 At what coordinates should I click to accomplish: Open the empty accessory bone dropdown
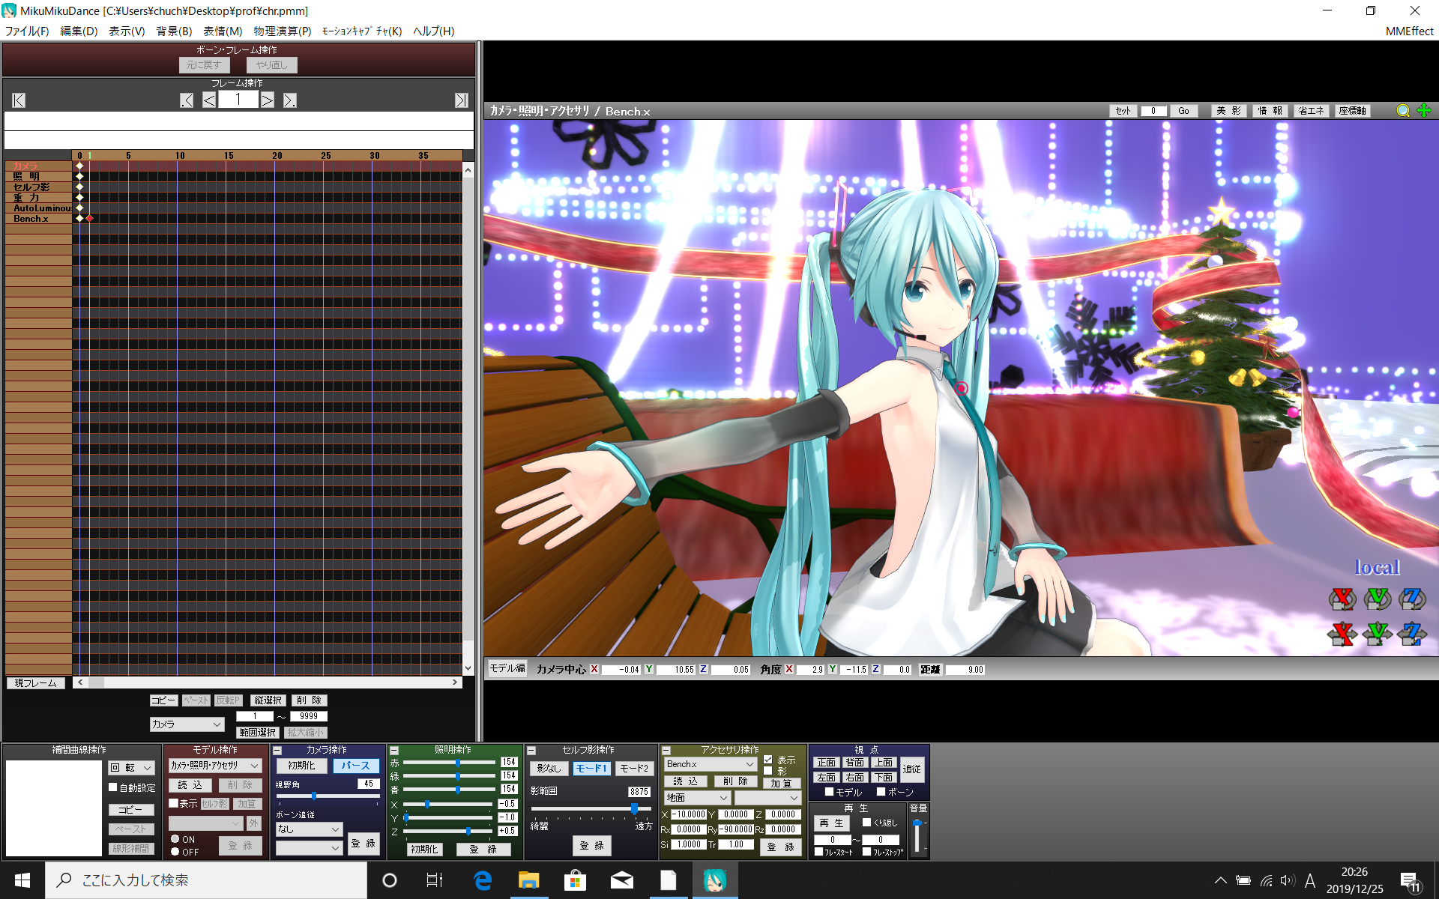pyautogui.click(x=767, y=798)
